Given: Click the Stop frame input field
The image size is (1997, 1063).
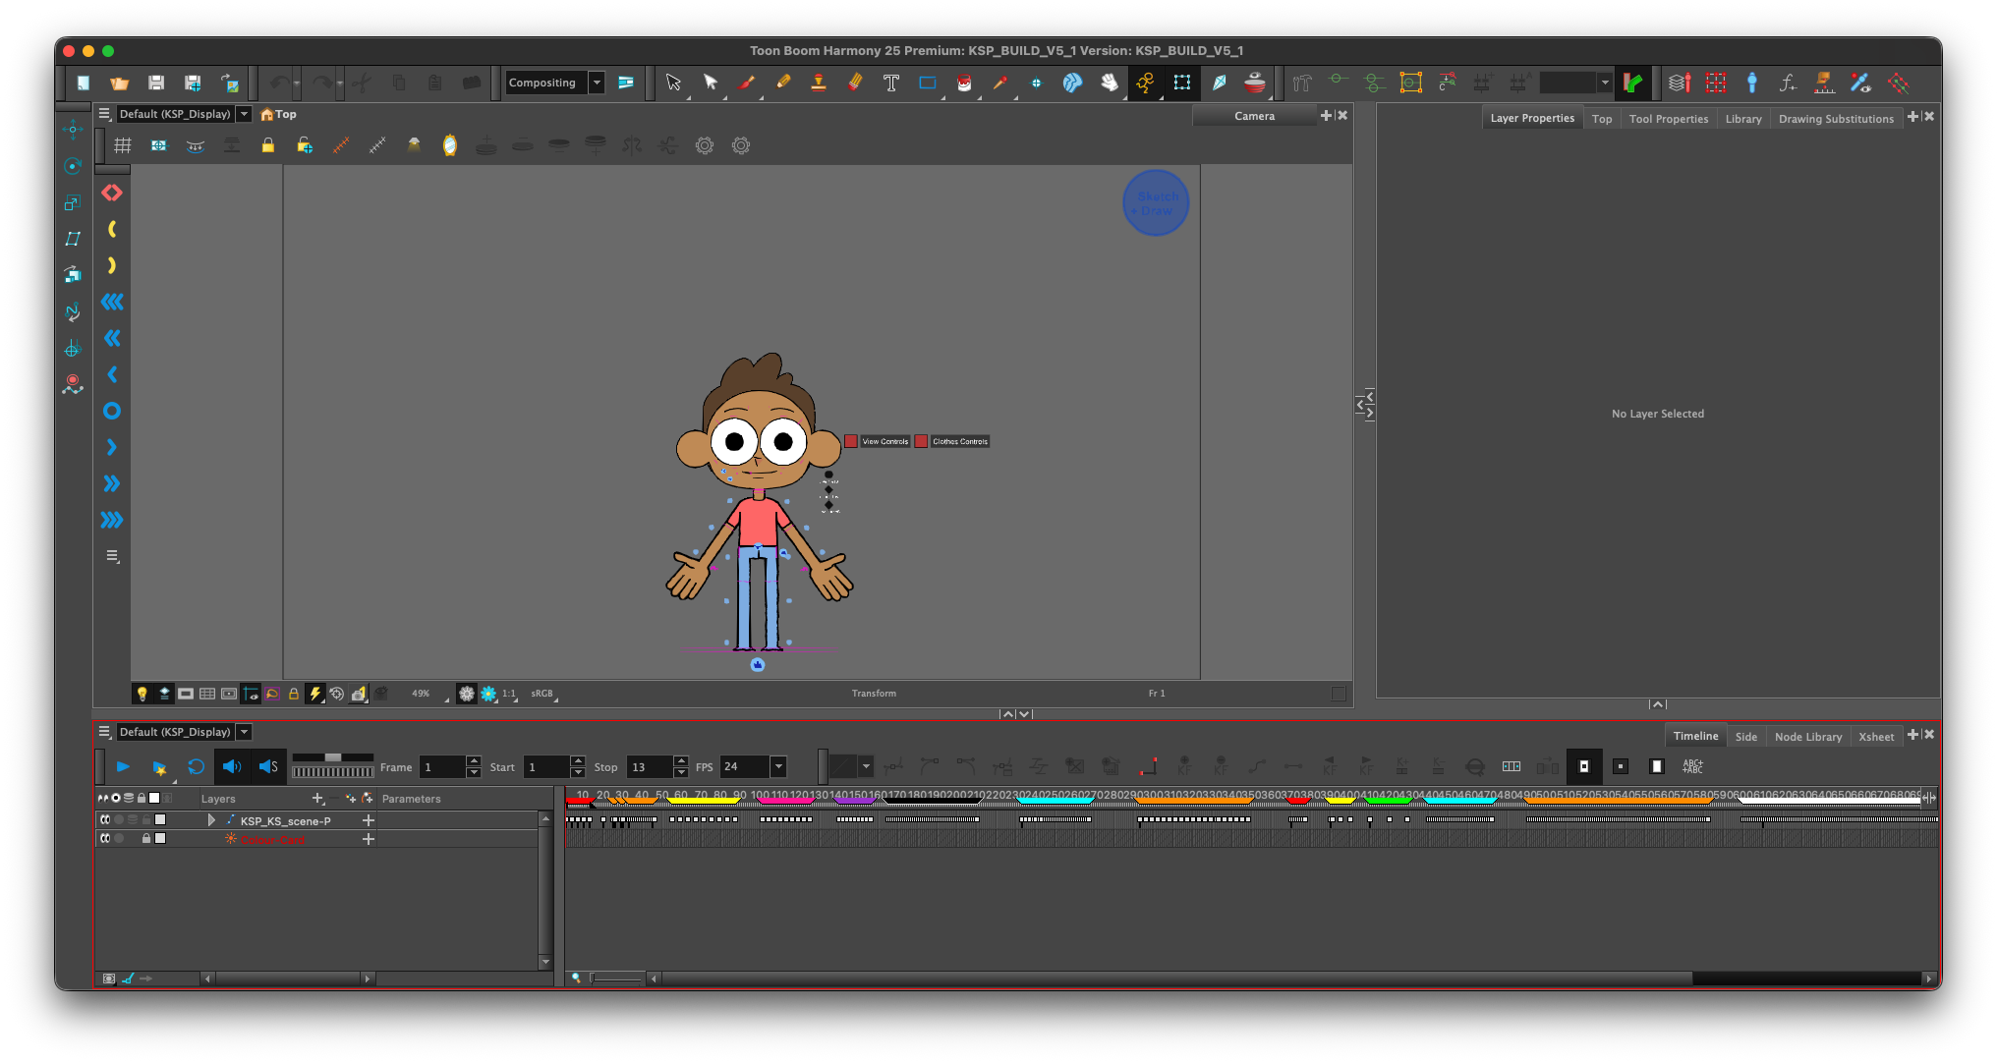Looking at the screenshot, I should [651, 766].
